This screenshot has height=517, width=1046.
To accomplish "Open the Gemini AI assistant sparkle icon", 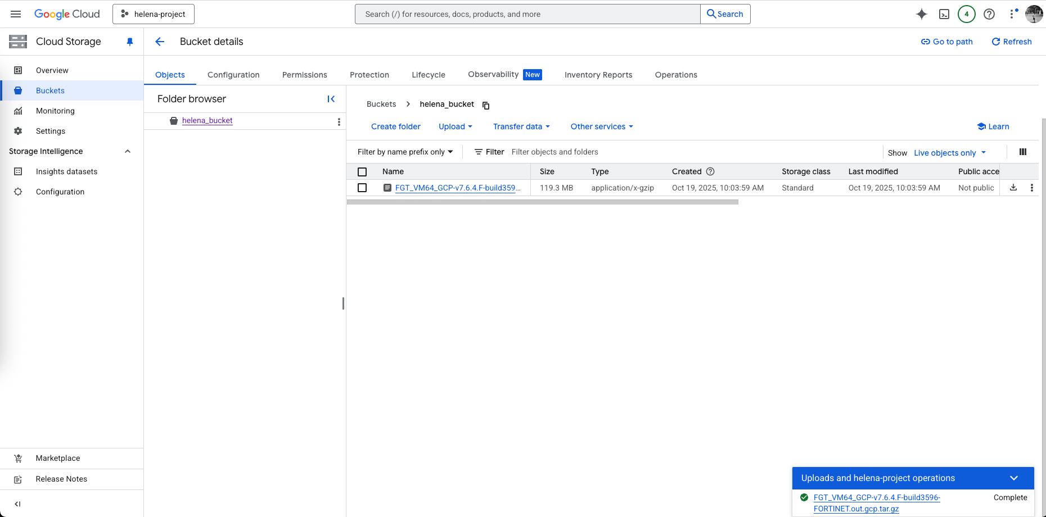I will coord(921,14).
